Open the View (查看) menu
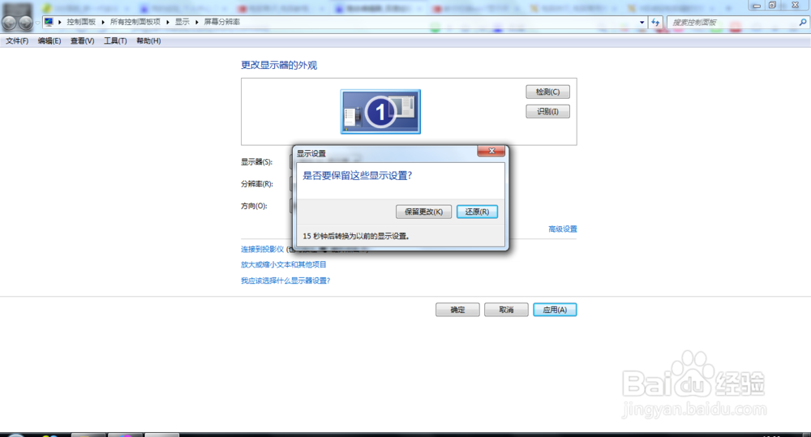 82,41
